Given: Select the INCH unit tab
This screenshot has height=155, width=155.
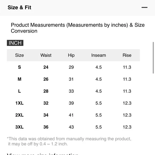Looking at the screenshot, I should pos(15,43).
